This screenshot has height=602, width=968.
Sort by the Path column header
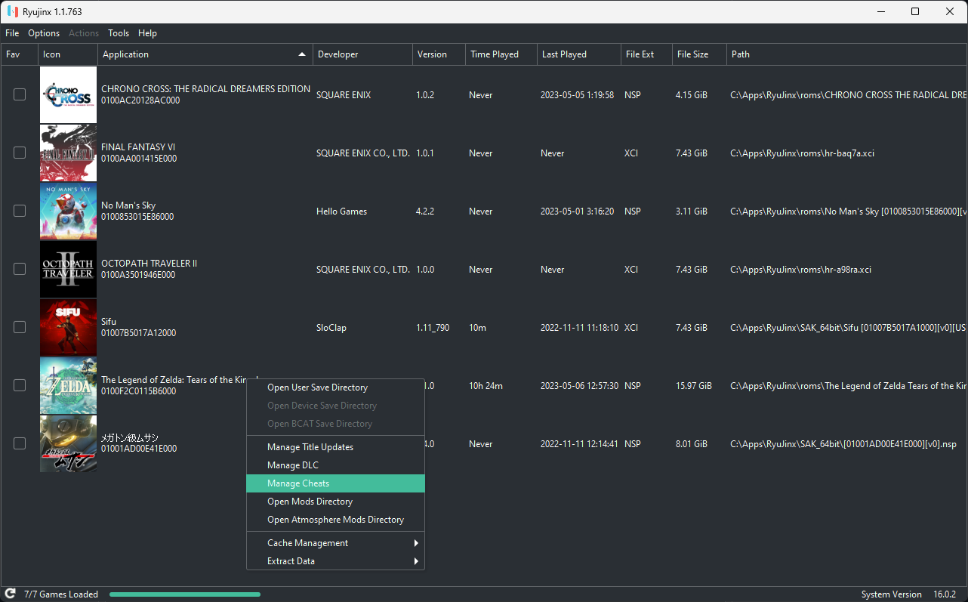846,54
